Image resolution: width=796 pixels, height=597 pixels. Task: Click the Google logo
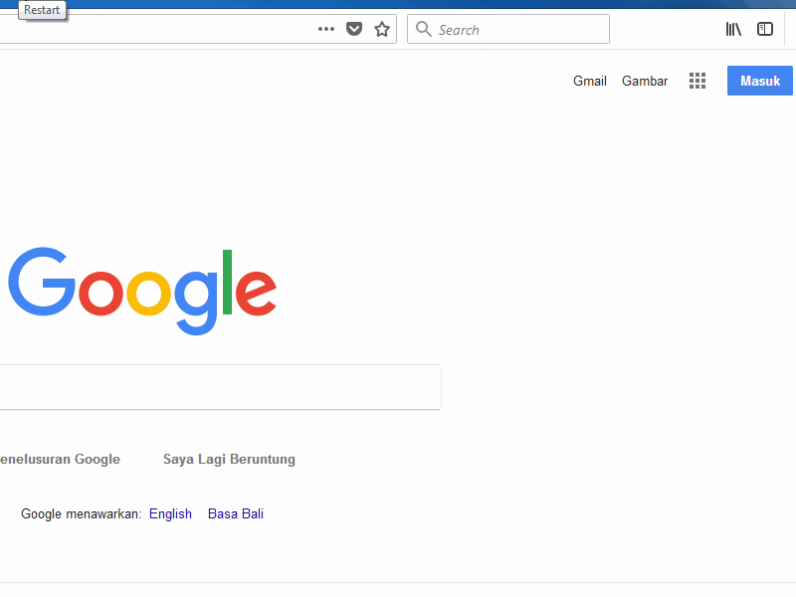pos(142,291)
